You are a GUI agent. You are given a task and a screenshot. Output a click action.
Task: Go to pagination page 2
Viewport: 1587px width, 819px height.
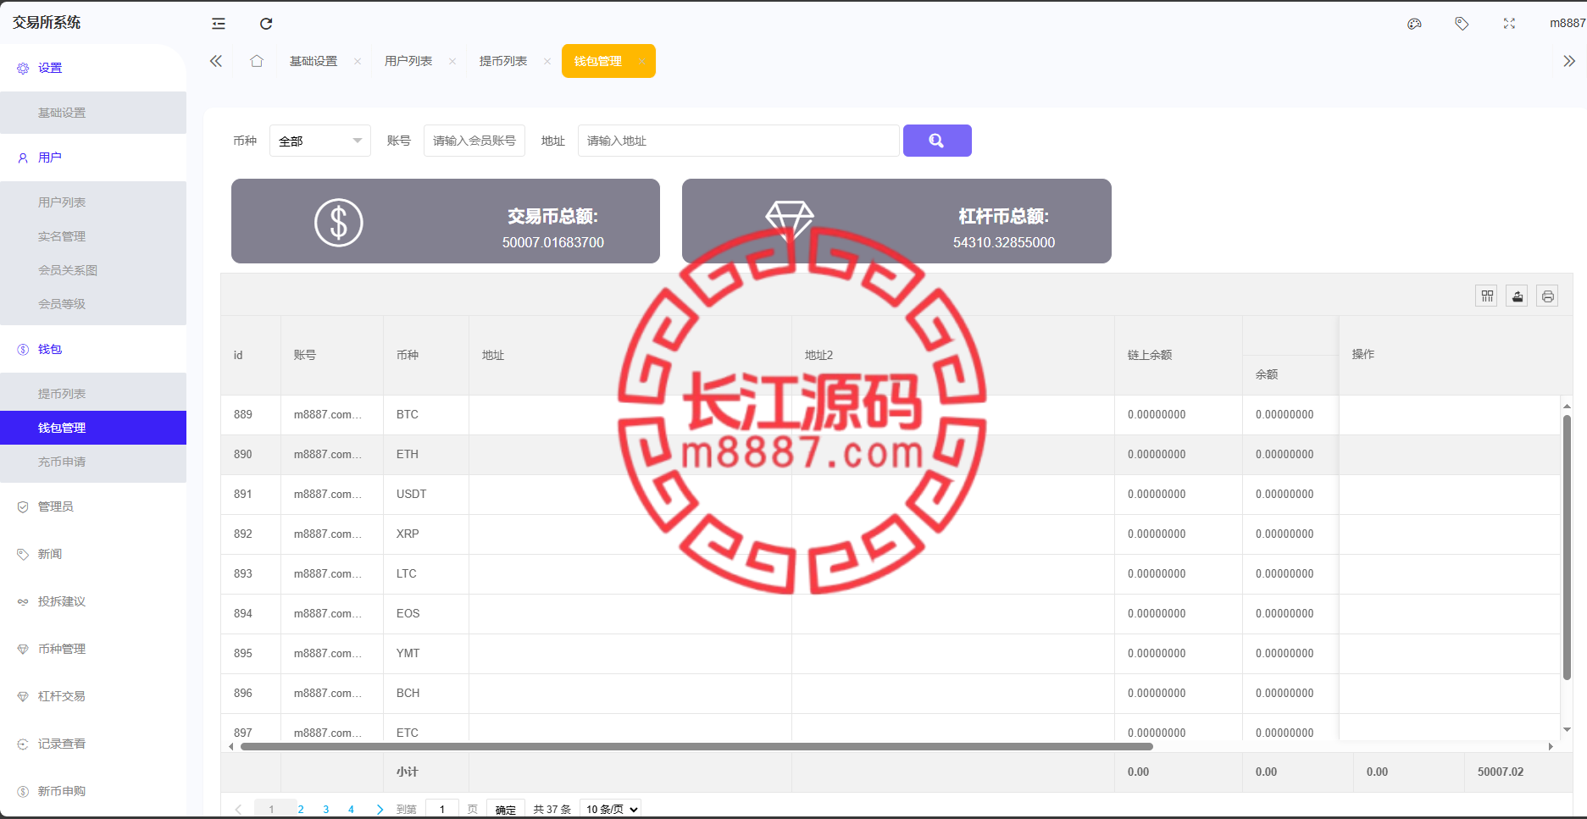click(301, 809)
